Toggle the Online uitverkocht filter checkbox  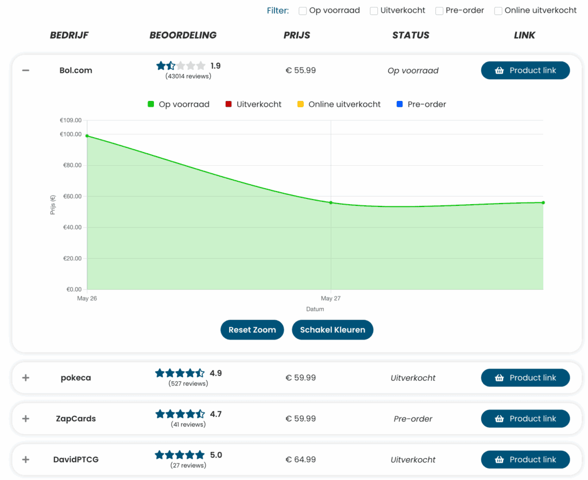498,11
